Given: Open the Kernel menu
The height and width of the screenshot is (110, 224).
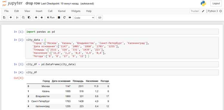Looking at the screenshot, I should (62, 11).
